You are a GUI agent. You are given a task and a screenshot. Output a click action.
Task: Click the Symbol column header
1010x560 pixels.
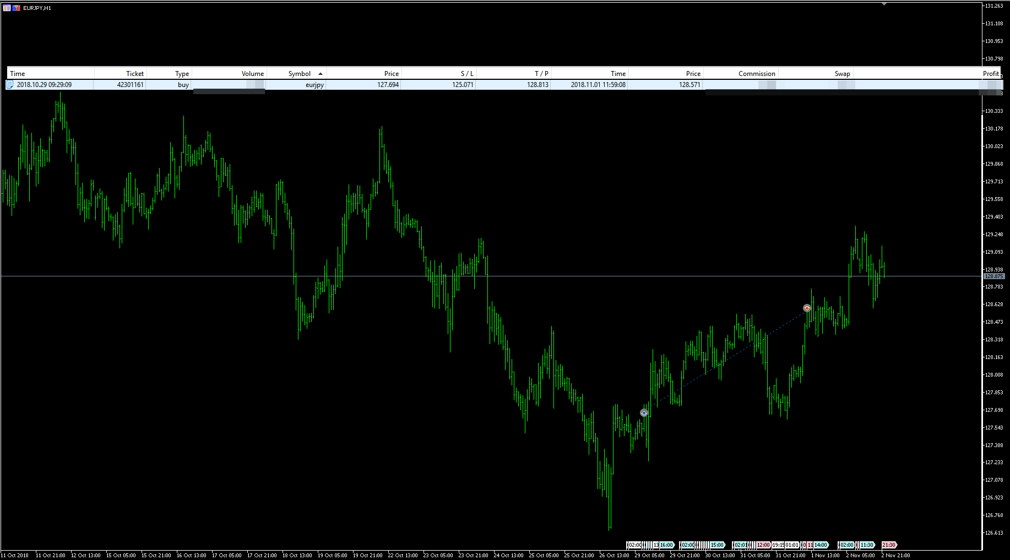click(300, 74)
